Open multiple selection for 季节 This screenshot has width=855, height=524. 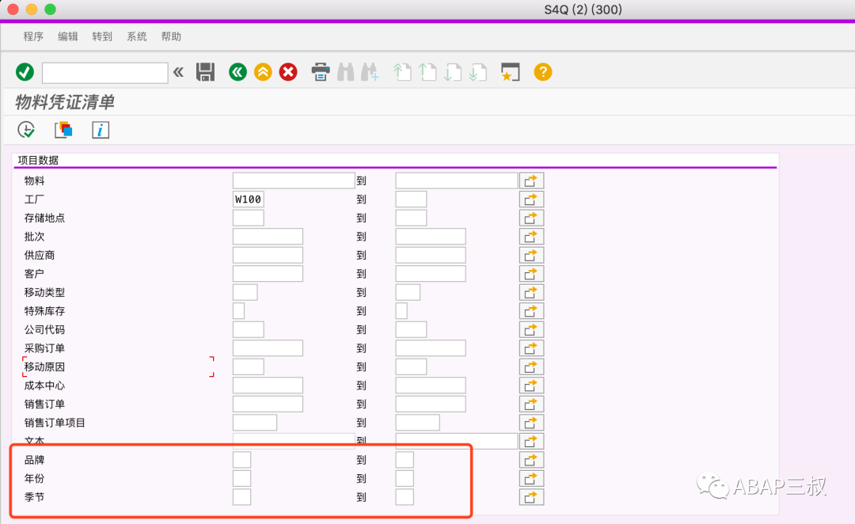point(531,497)
